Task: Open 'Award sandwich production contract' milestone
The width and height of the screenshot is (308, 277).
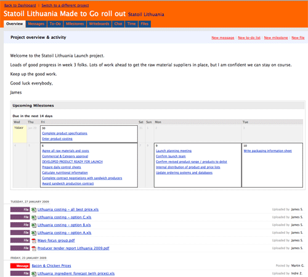Action: pyautogui.click(x=68, y=183)
